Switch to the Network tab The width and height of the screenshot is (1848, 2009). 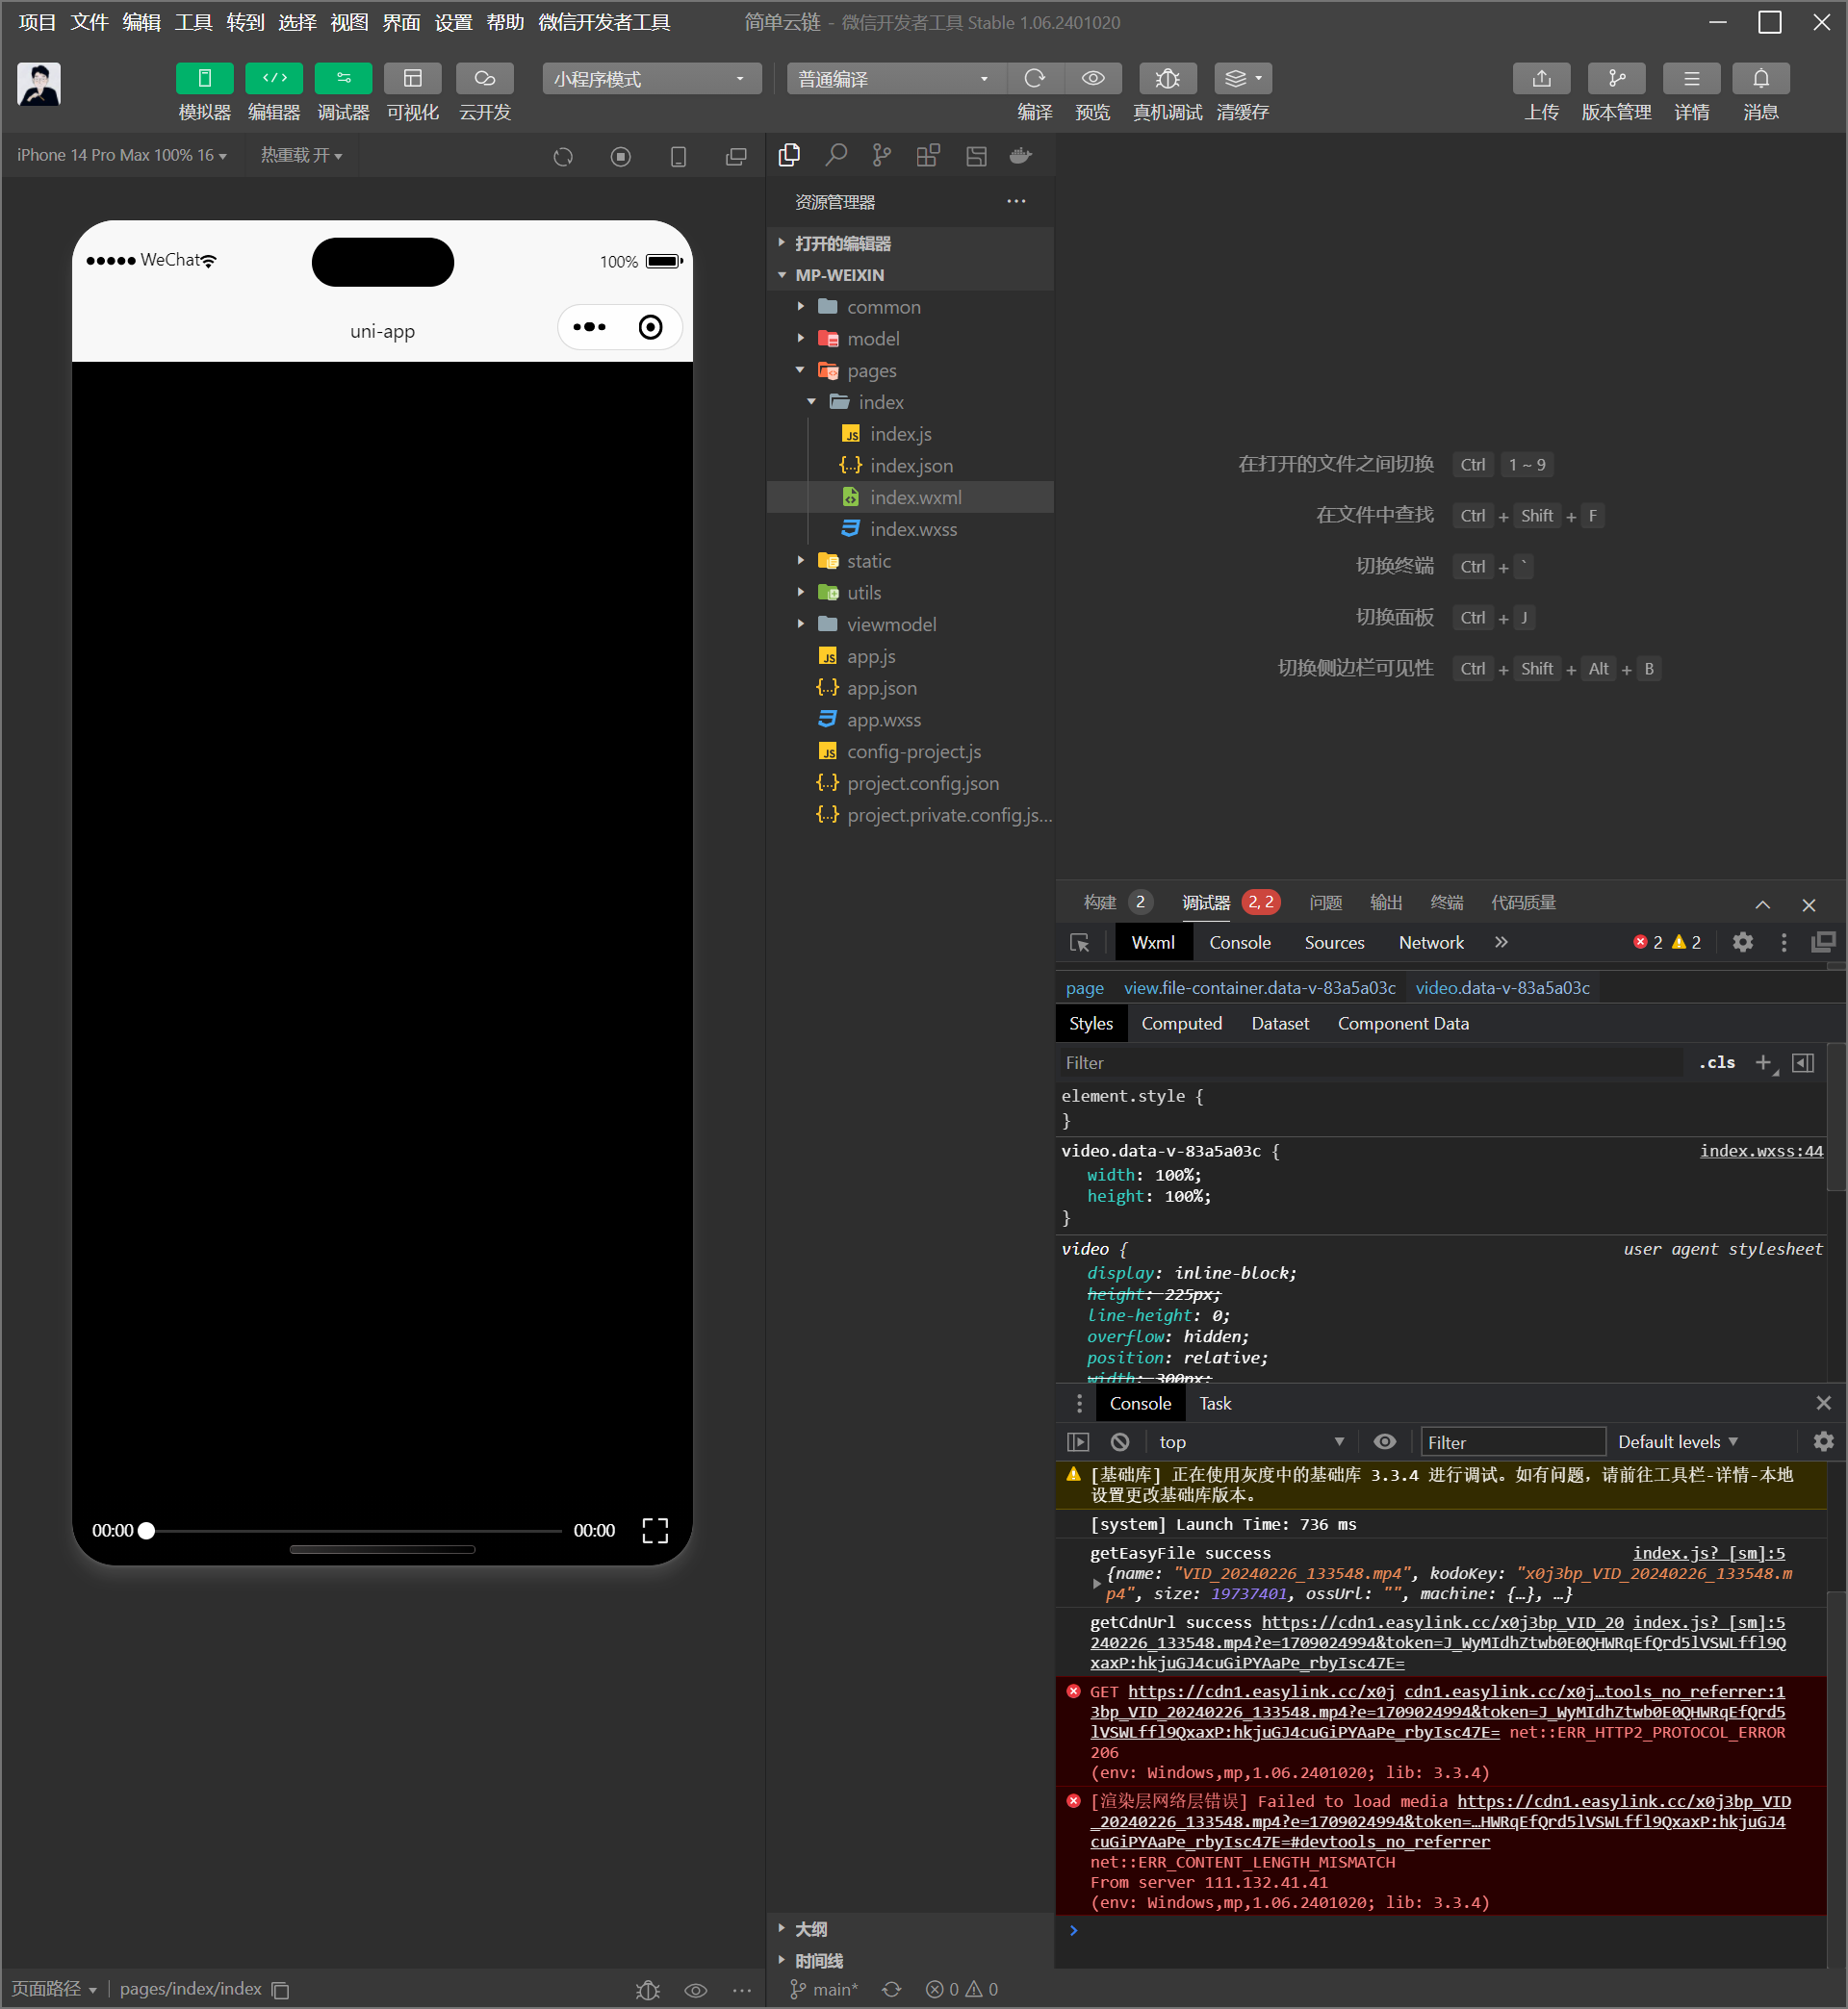1430,943
